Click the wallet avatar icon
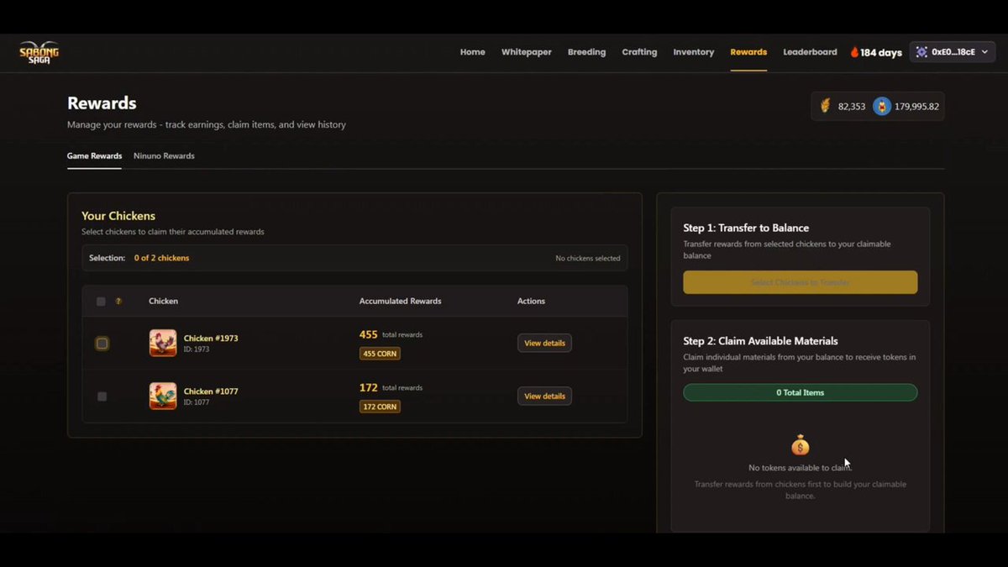Image resolution: width=1008 pixels, height=567 pixels. point(921,52)
